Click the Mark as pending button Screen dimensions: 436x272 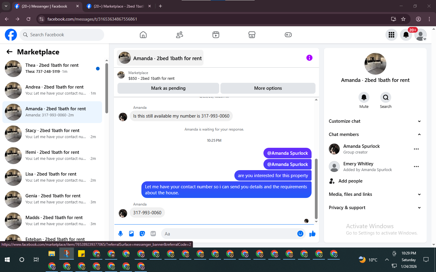tap(168, 88)
